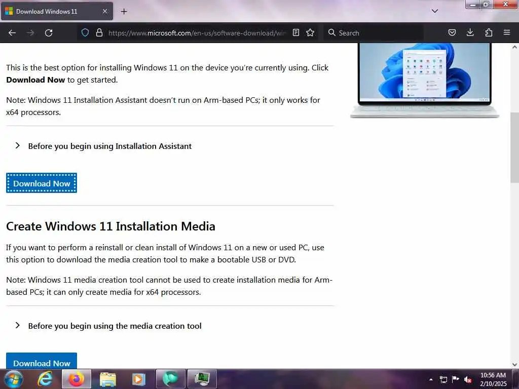Focus the Search box in toolbar
Image resolution: width=519 pixels, height=389 pixels.
[374, 33]
